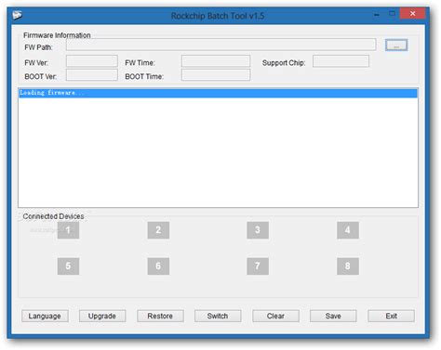Image resolution: width=441 pixels, height=350 pixels.
Task: Select connected device slot 1
Action: pos(68,230)
